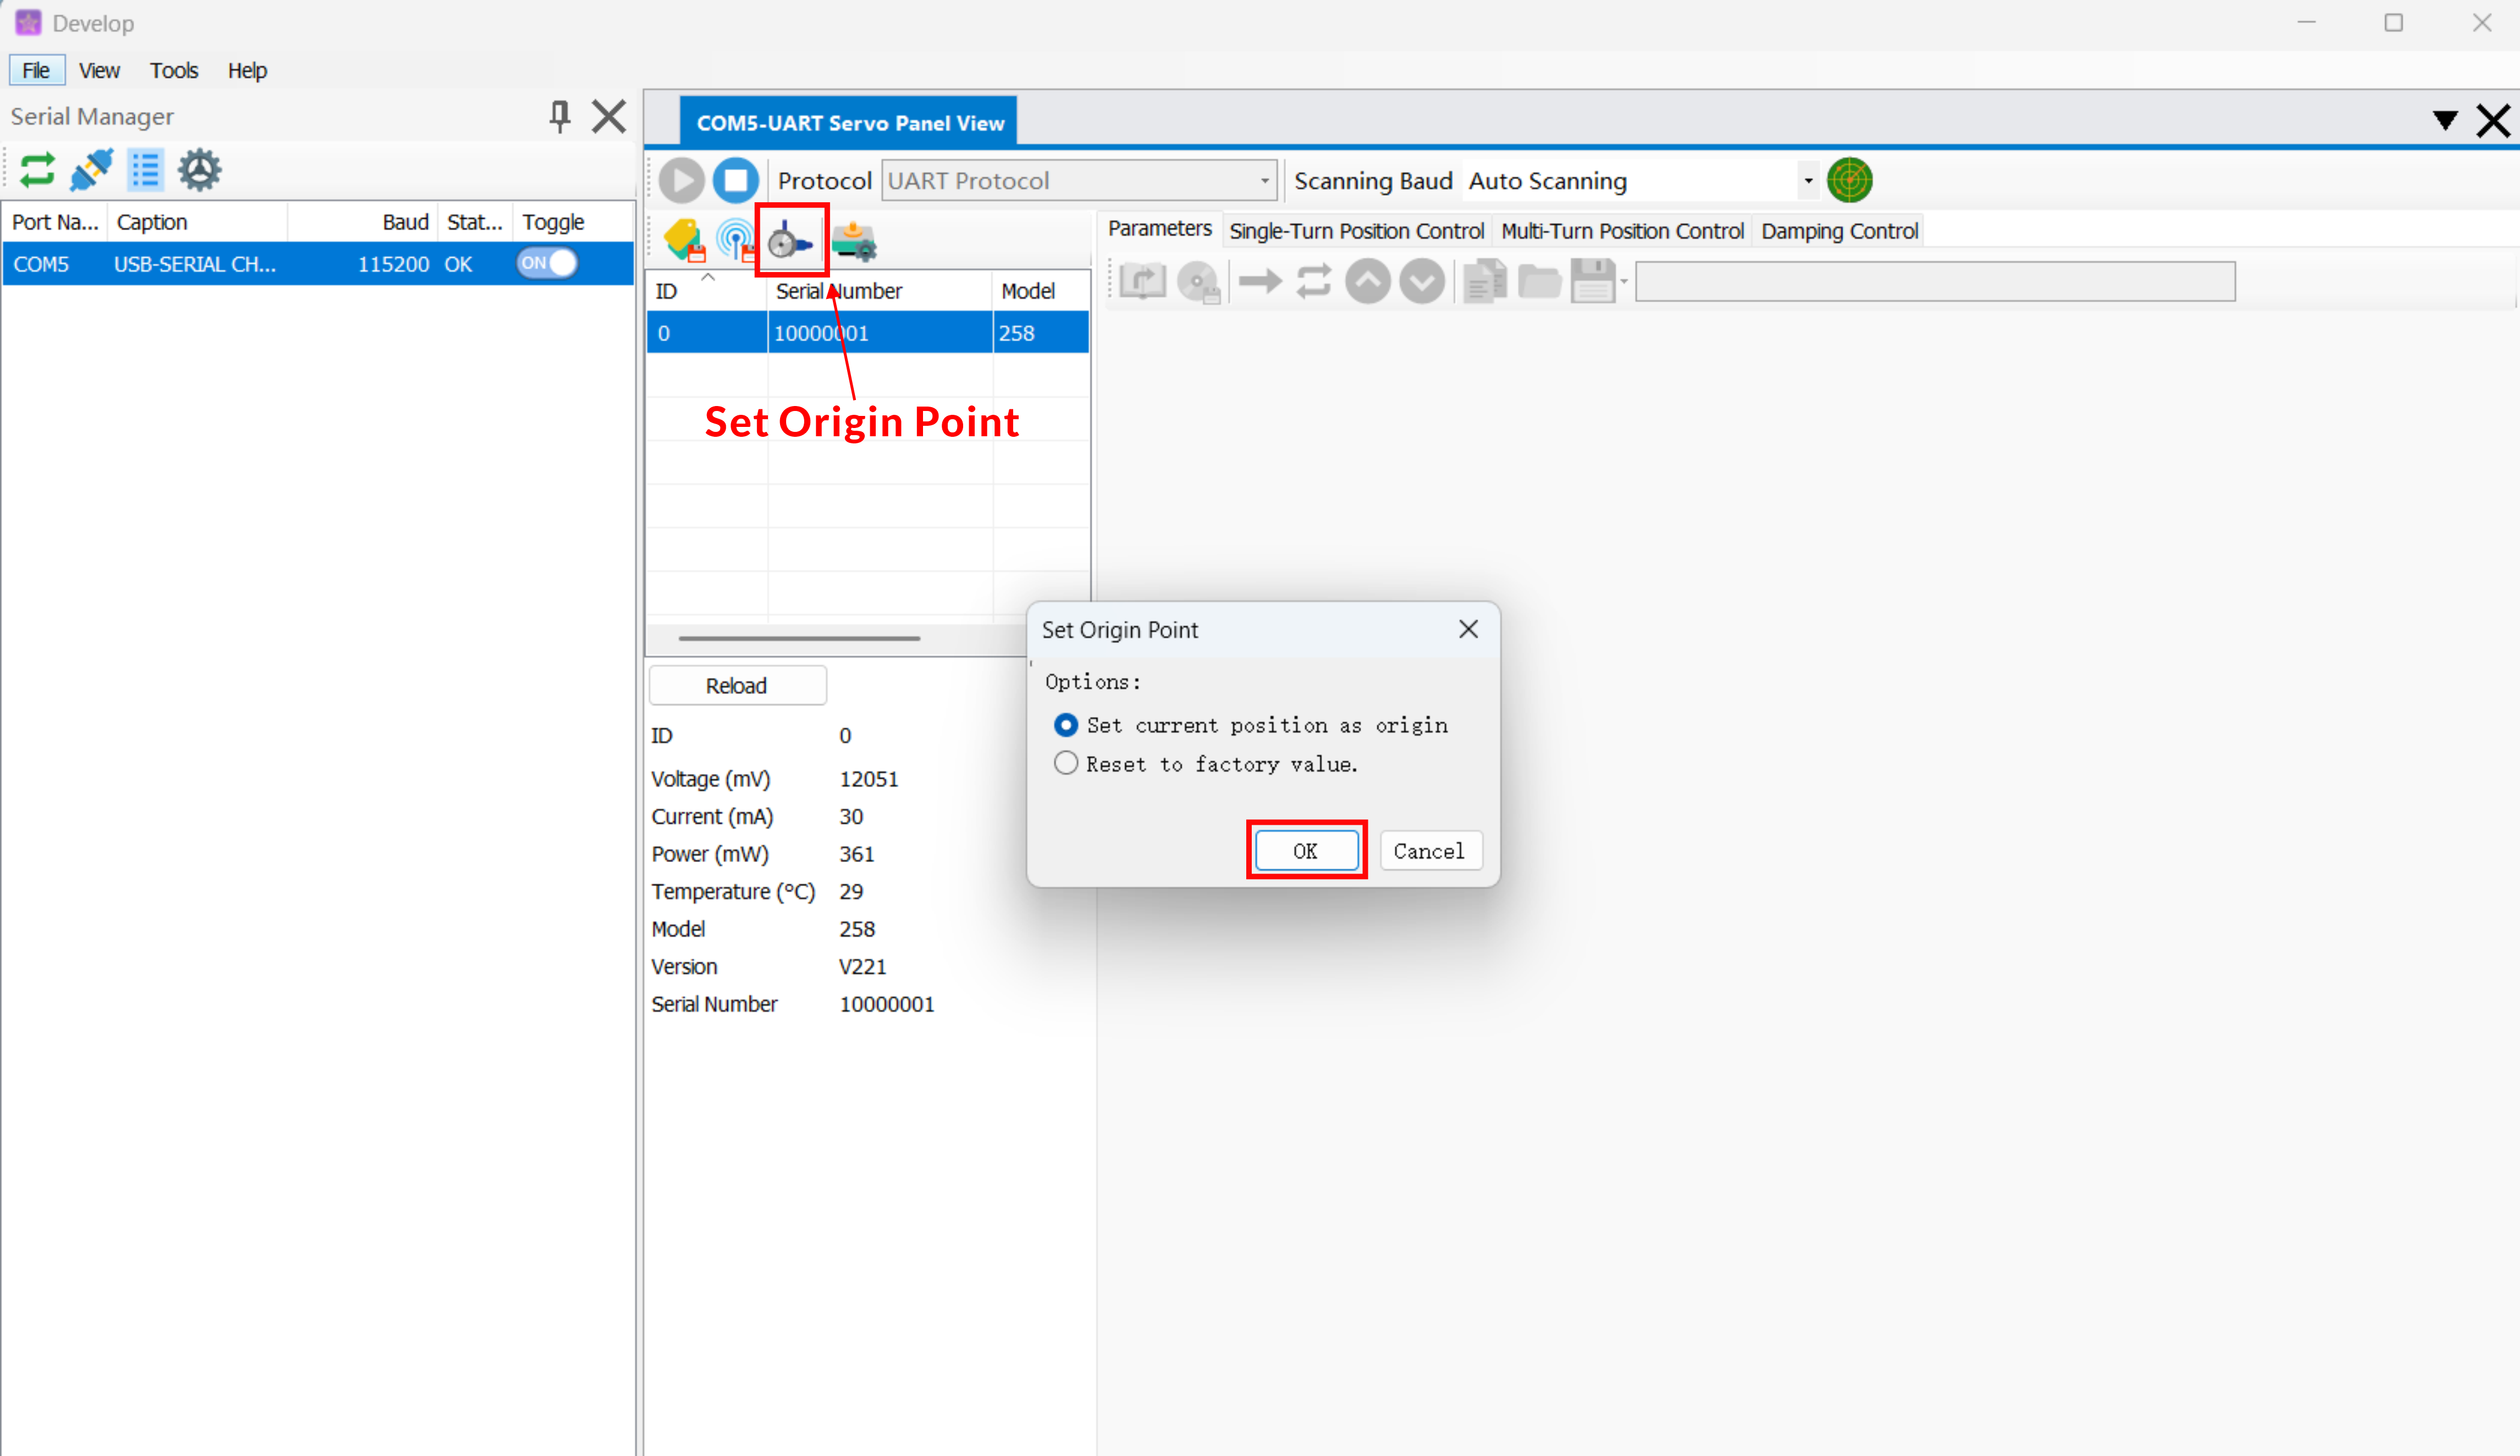Click the blue plug connect icon
Screen dimensions: 2520x1456
coord(91,170)
